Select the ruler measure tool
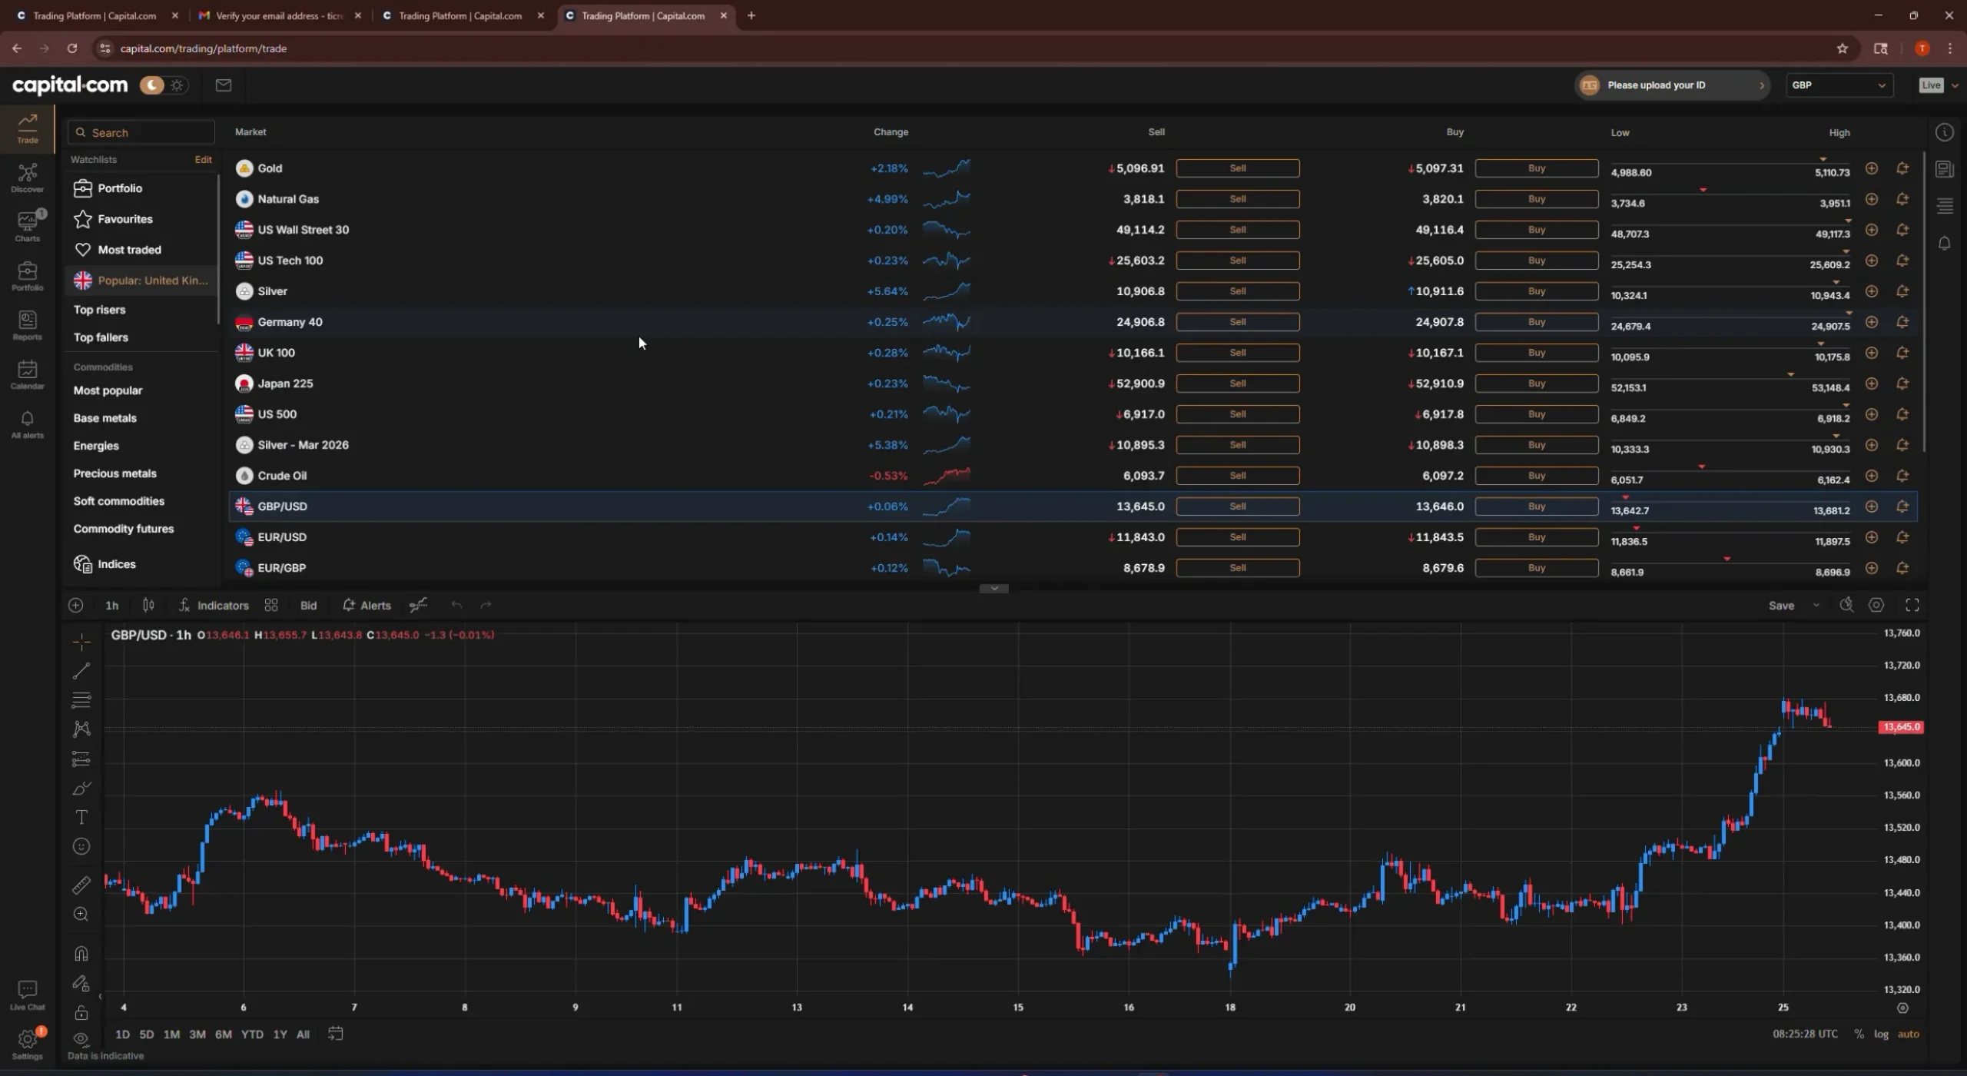The width and height of the screenshot is (1967, 1076). [x=81, y=885]
